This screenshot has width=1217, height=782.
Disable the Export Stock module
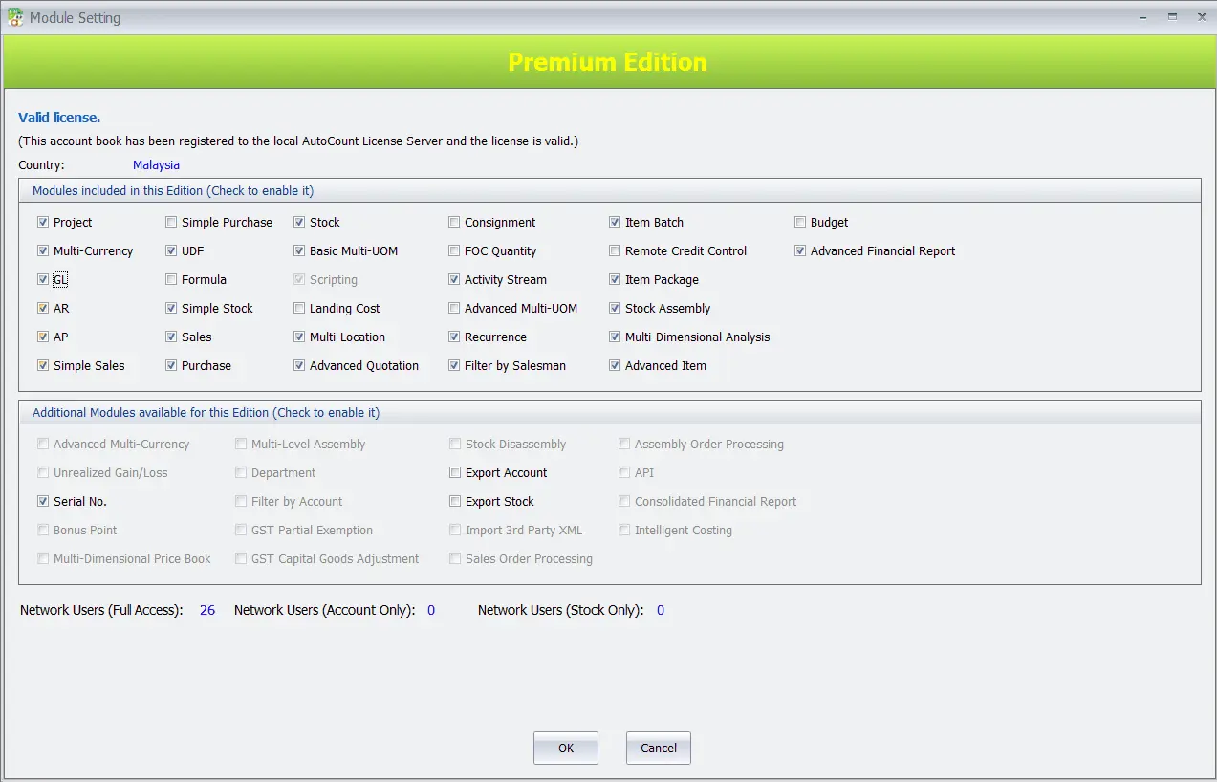coord(454,501)
